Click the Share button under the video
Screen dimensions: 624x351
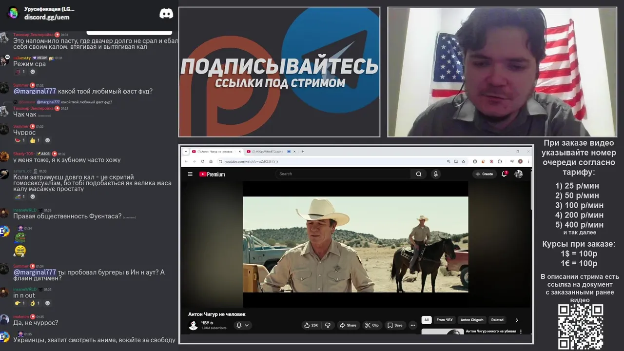pyautogui.click(x=348, y=325)
